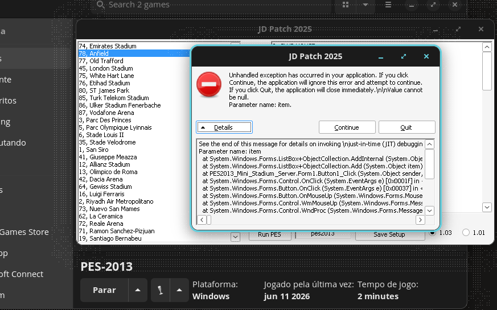Minimize the JD Patch 2025 error dialog
This screenshot has width=497, height=310.
tap(381, 57)
